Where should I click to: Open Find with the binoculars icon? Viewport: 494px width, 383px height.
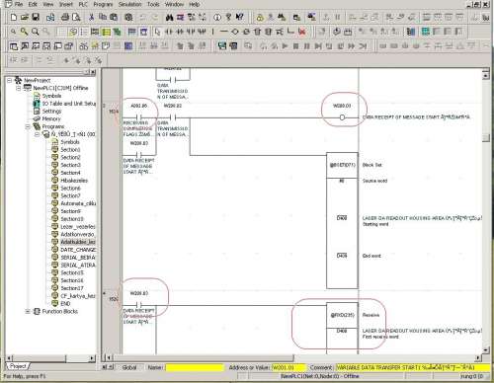170,17
